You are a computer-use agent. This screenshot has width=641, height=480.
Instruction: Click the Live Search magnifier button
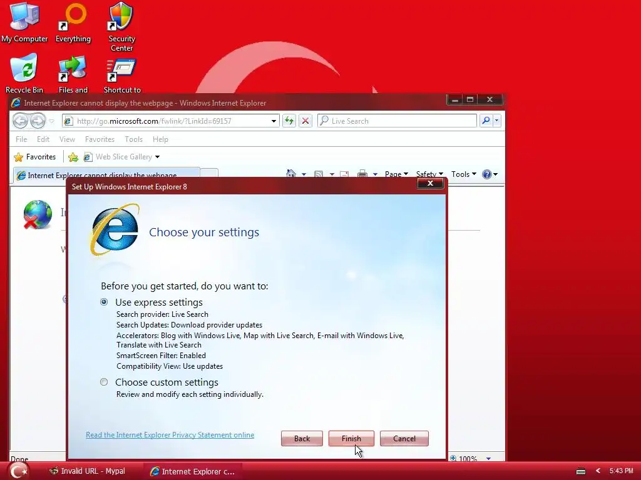(x=486, y=121)
